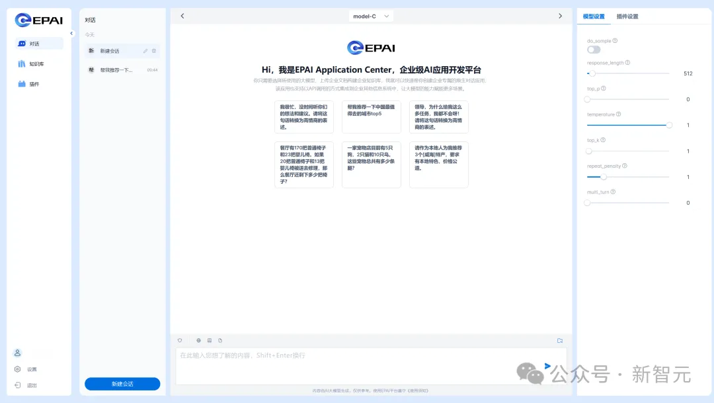Click the help icon next to multi_turn
Image resolution: width=714 pixels, height=403 pixels.
click(613, 192)
